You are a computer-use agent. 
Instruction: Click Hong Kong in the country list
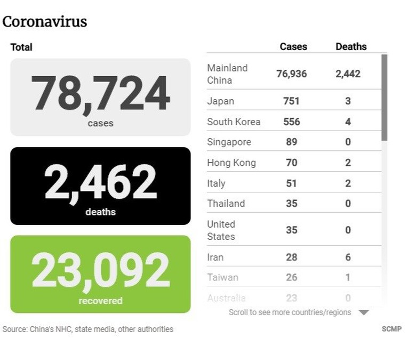[x=231, y=163]
